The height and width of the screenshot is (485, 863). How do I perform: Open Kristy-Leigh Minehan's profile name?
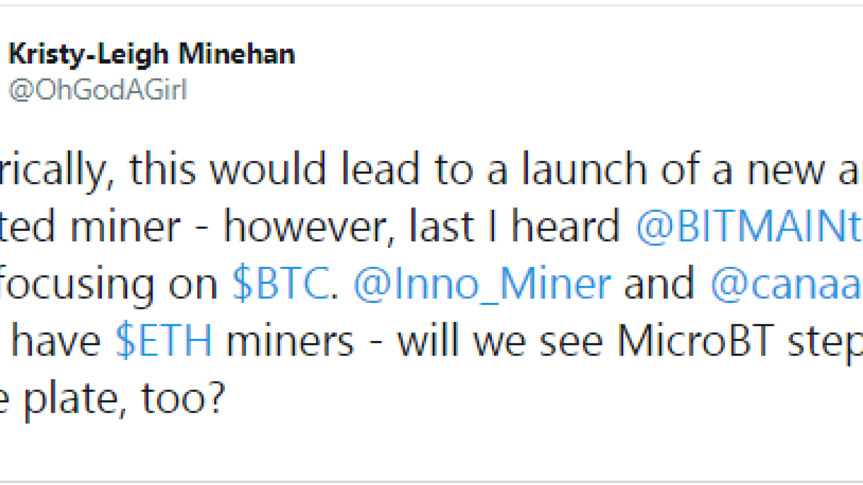click(152, 56)
